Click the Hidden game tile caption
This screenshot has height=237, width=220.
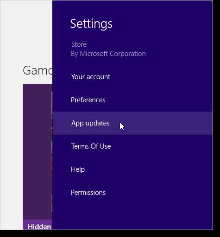click(39, 227)
